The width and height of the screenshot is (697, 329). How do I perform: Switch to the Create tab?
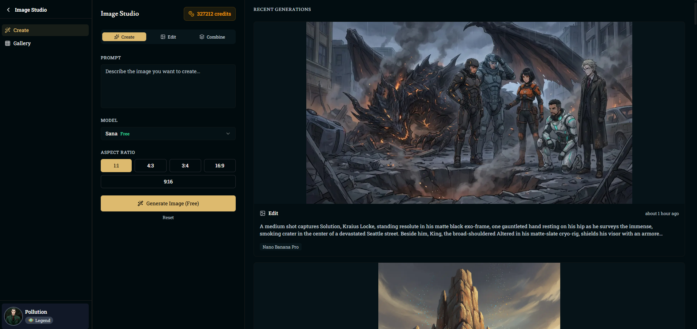click(x=124, y=37)
